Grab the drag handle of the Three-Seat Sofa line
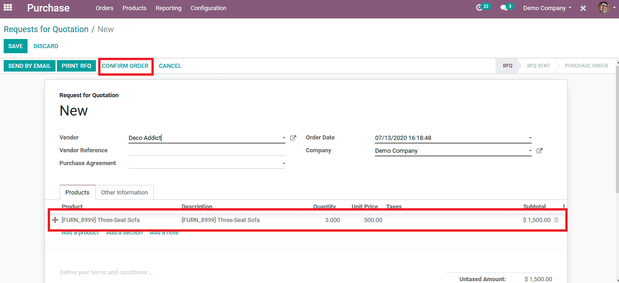The width and height of the screenshot is (619, 283). pos(55,220)
